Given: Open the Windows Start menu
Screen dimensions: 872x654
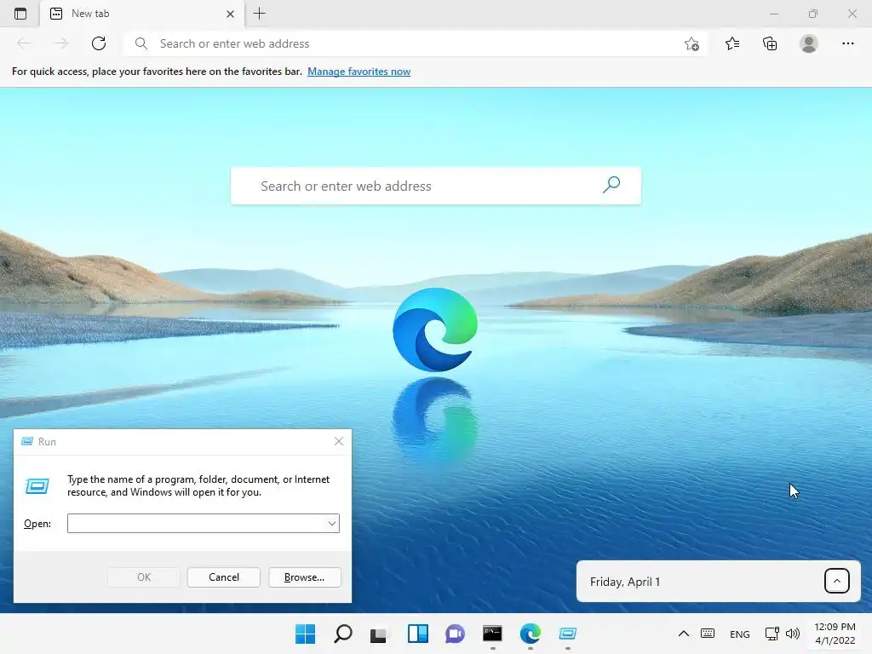Looking at the screenshot, I should [306, 634].
